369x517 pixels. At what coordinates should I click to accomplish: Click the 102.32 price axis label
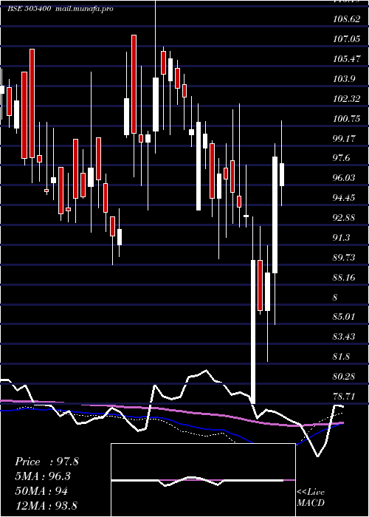pos(347,98)
